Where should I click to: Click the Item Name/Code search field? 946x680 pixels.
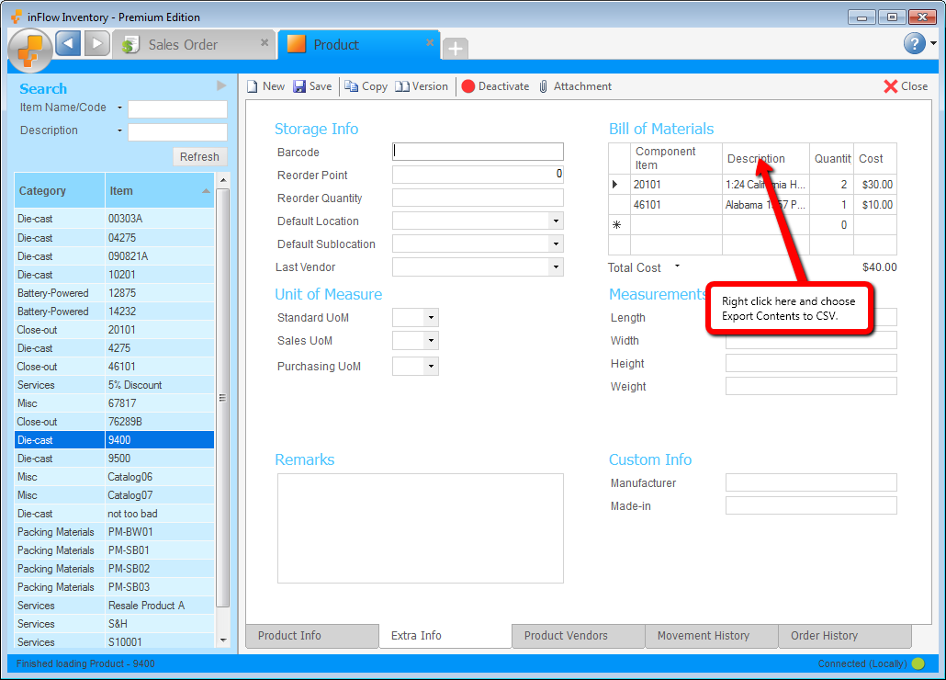pyautogui.click(x=177, y=109)
